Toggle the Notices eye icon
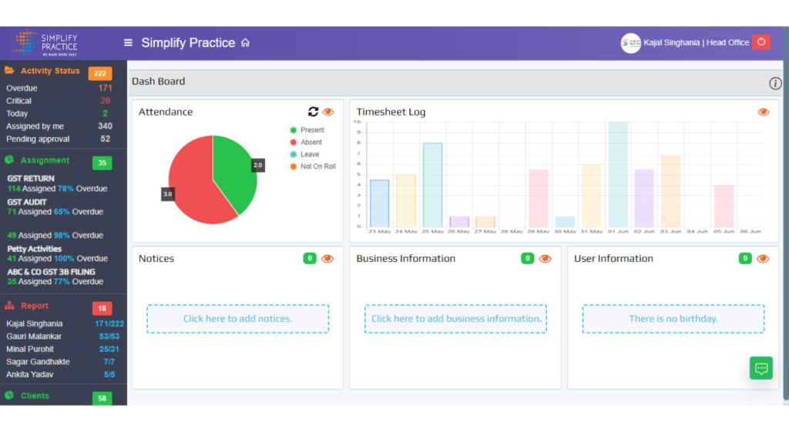 tap(327, 259)
